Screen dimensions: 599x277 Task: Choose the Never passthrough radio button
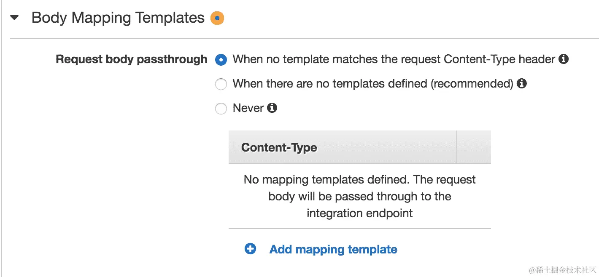(x=221, y=109)
